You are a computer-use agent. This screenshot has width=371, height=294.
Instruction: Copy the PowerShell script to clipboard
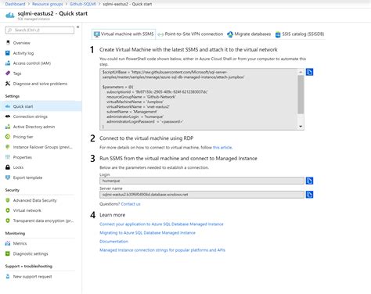tap(309, 72)
